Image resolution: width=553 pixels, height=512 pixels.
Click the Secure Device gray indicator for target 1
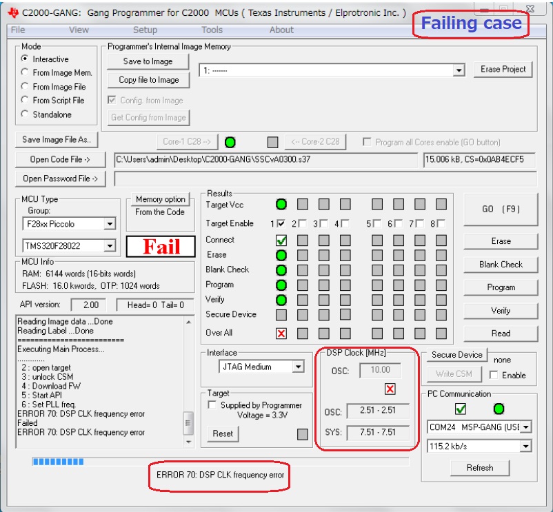[x=281, y=315]
